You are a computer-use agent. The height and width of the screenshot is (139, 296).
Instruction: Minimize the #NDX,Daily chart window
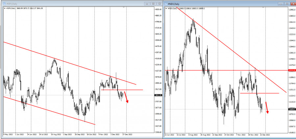coord(281,4)
